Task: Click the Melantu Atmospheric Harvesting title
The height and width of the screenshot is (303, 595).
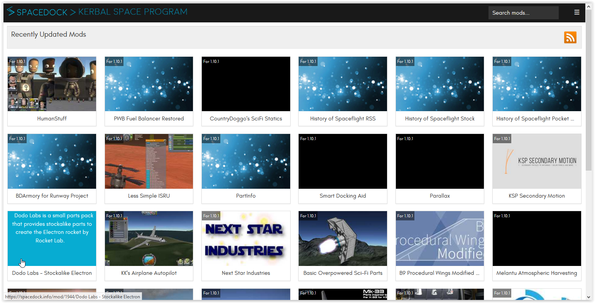Action: pos(537,273)
